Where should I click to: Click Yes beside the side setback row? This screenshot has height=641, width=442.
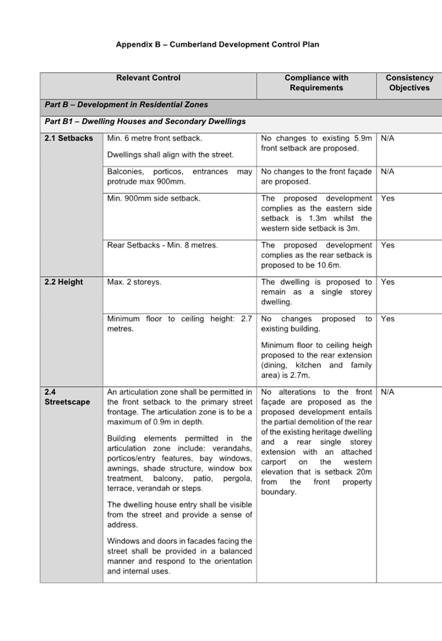coord(388,198)
